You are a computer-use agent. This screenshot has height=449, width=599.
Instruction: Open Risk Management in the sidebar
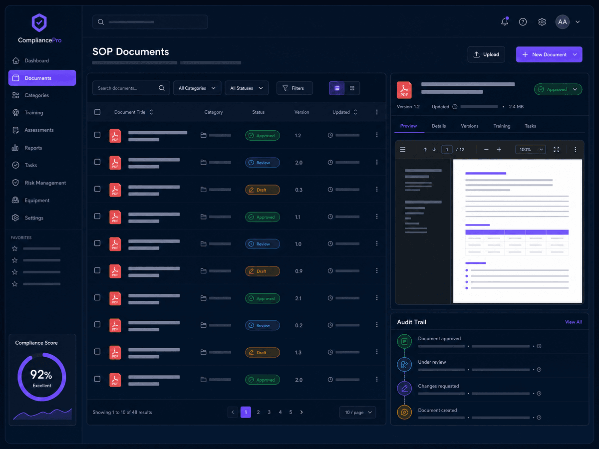pos(42,183)
